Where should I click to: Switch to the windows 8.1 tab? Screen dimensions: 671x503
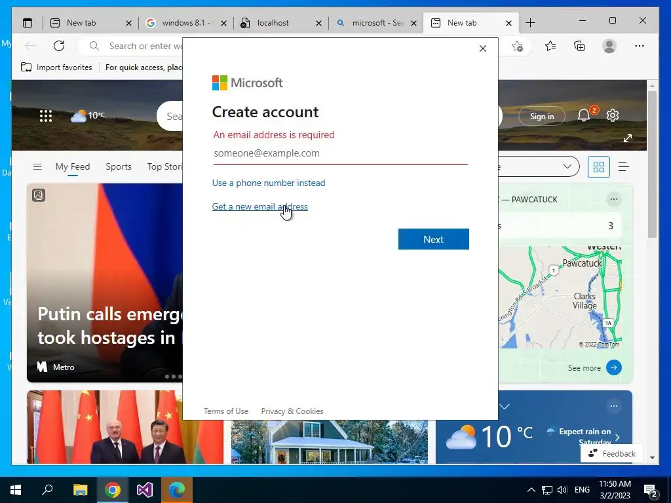(x=185, y=23)
